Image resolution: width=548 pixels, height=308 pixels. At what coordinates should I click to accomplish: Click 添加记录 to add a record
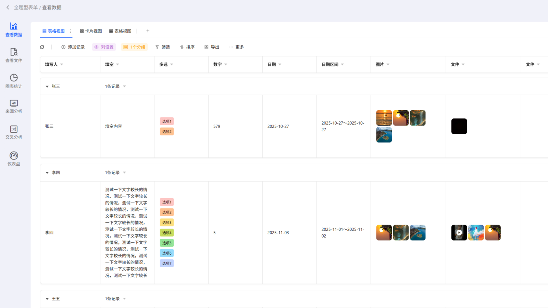73,47
